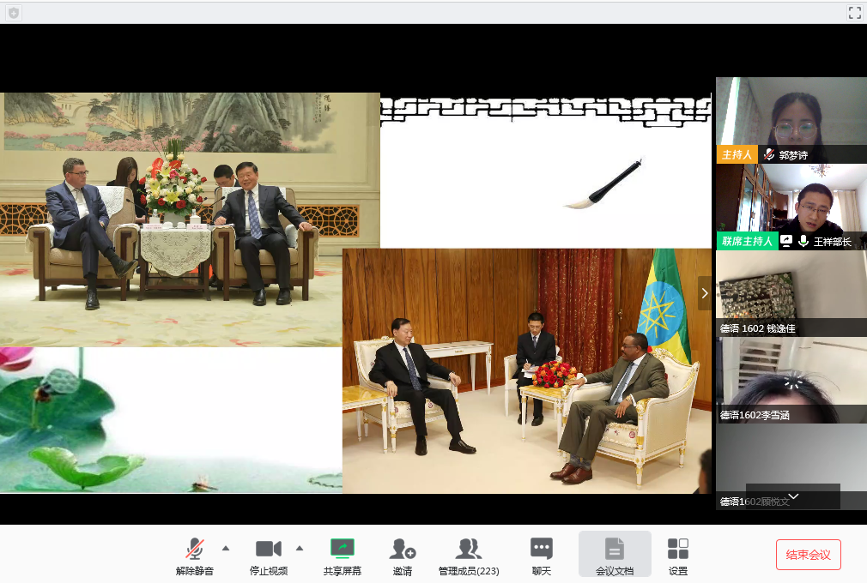Screen dimensions: 867x583
Task: Enter fullscreen using top-right icon
Action: click(x=854, y=12)
